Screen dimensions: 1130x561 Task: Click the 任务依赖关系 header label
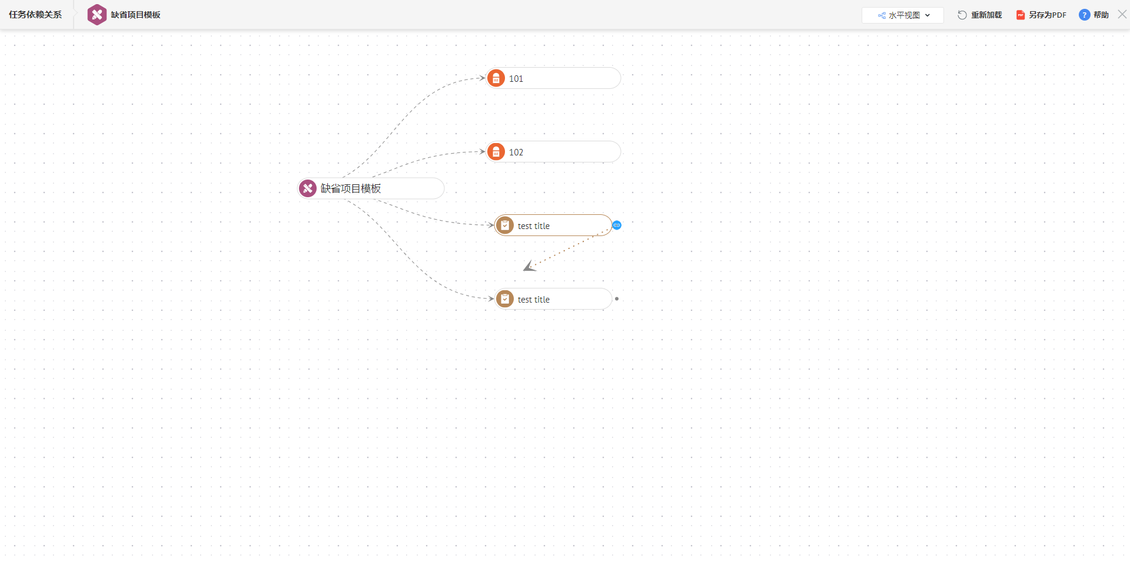[35, 15]
